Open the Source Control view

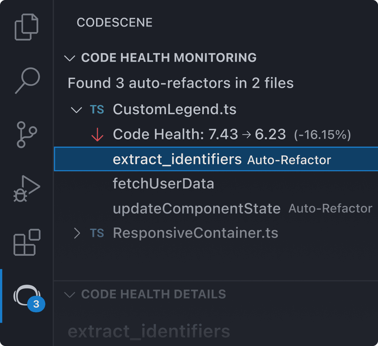point(27,135)
